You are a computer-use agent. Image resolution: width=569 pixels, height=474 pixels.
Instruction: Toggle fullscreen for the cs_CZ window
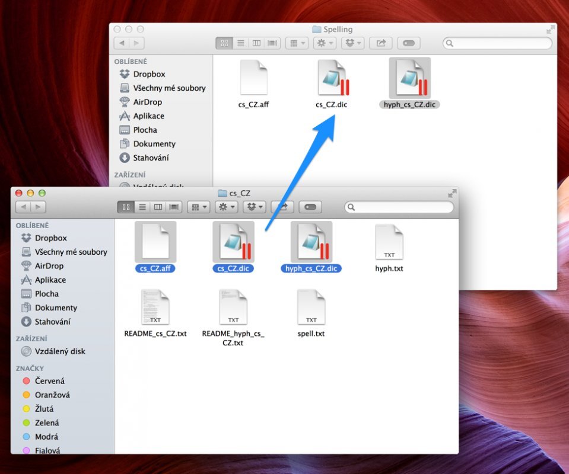(x=452, y=193)
